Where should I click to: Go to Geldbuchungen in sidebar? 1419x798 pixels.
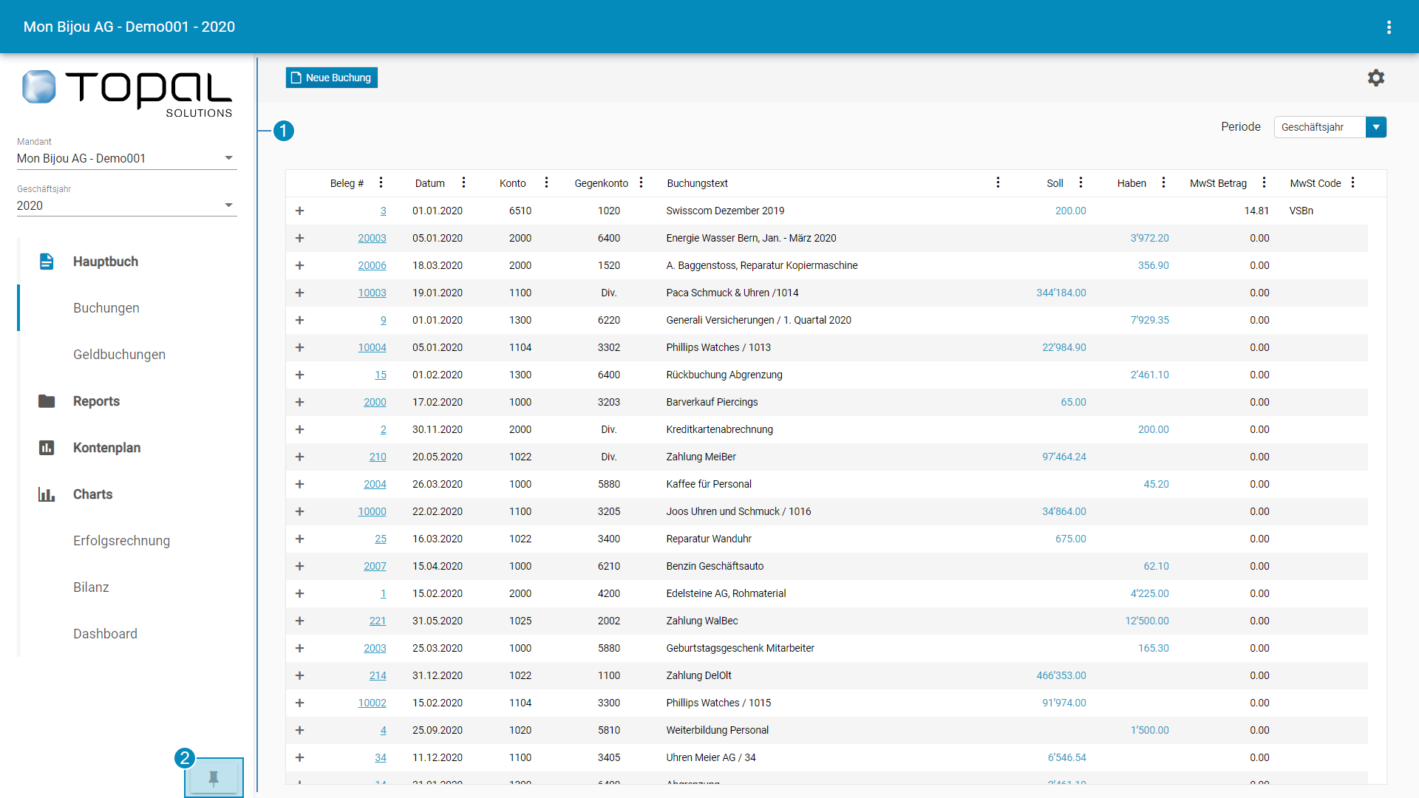coord(119,355)
